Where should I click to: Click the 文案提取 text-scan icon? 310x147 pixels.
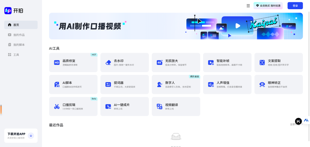pos(262,63)
